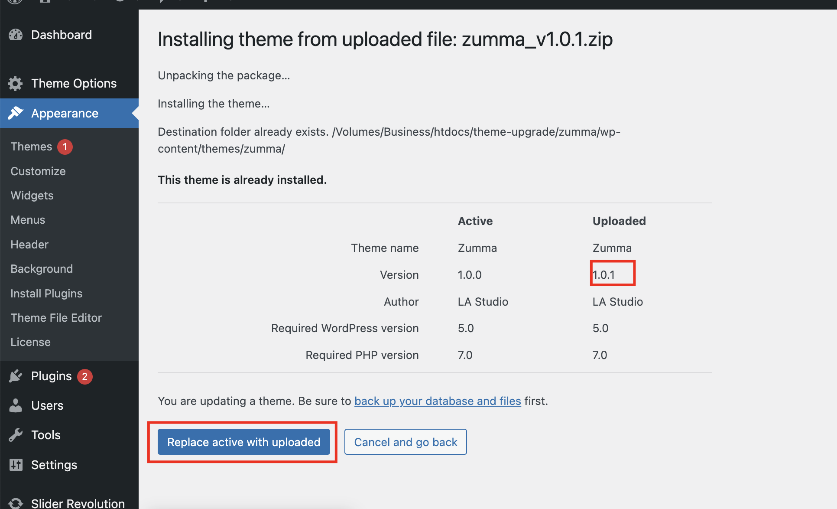
Task: Click the Appearance paintbrush icon
Action: pyautogui.click(x=16, y=113)
